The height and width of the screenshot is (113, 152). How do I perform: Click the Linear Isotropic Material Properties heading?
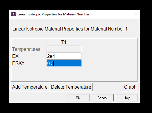pos(70,29)
